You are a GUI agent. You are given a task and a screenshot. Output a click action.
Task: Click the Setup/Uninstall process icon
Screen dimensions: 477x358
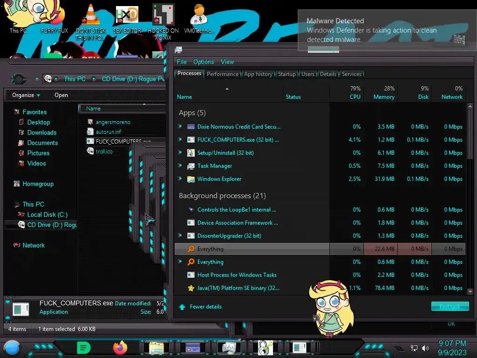[x=191, y=153]
